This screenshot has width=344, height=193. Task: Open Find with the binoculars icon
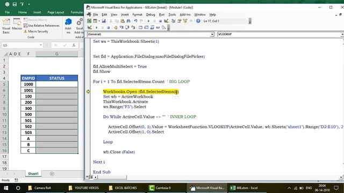[x=128, y=21]
